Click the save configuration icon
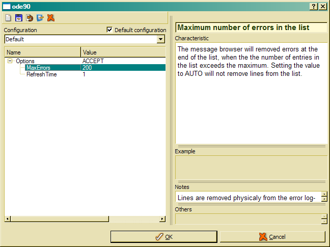The image size is (330, 247). coord(19,18)
